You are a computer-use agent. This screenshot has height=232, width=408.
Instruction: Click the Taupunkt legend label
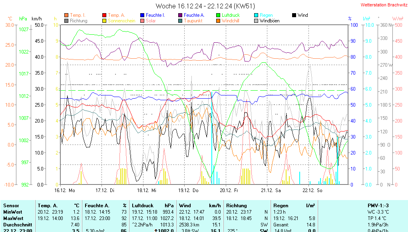(193, 21)
